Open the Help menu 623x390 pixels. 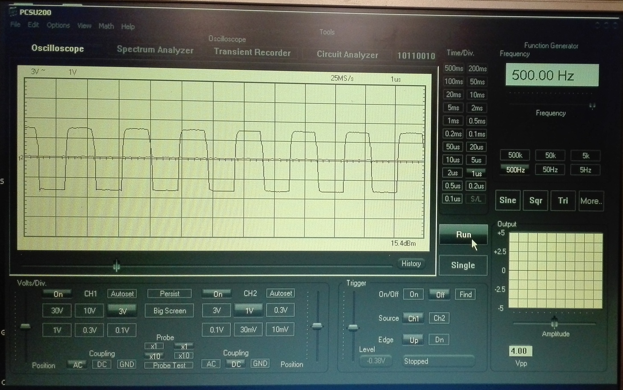click(128, 26)
